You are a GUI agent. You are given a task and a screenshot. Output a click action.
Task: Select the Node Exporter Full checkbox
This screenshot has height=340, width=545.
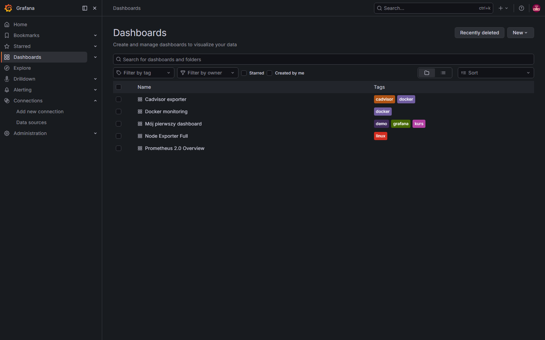(x=119, y=136)
